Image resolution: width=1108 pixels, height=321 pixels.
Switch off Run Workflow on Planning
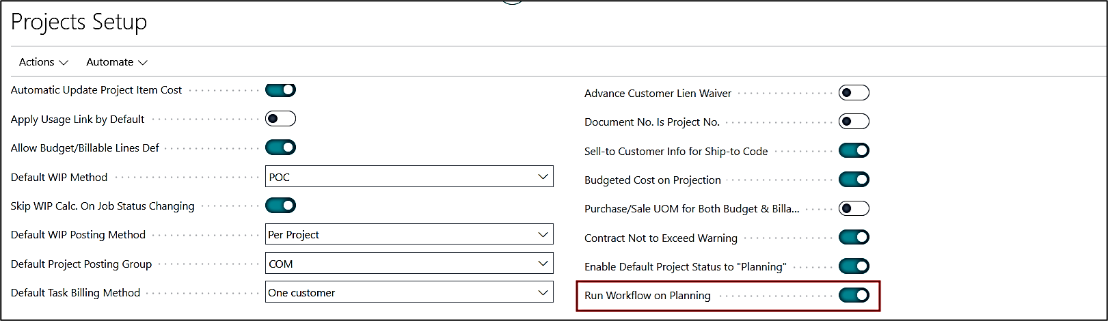[x=854, y=295]
